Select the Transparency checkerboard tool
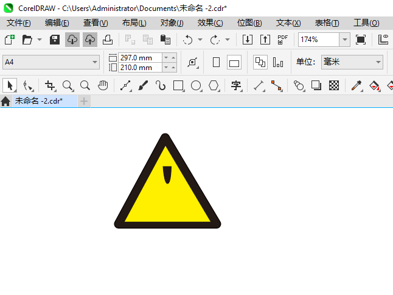 click(334, 85)
